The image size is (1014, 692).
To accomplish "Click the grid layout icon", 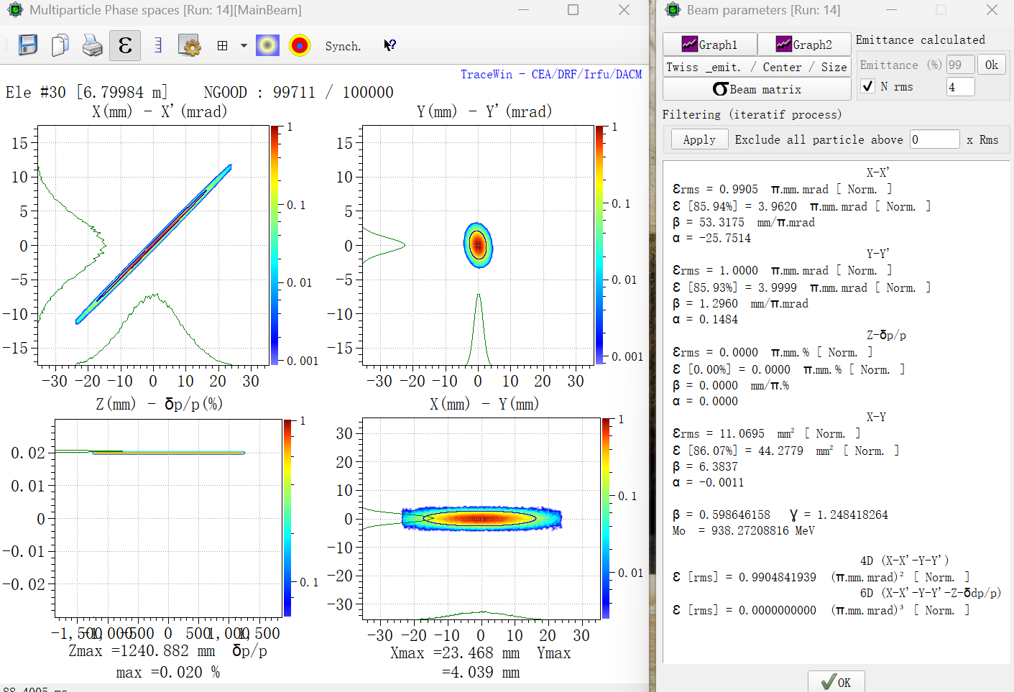I will tap(223, 45).
